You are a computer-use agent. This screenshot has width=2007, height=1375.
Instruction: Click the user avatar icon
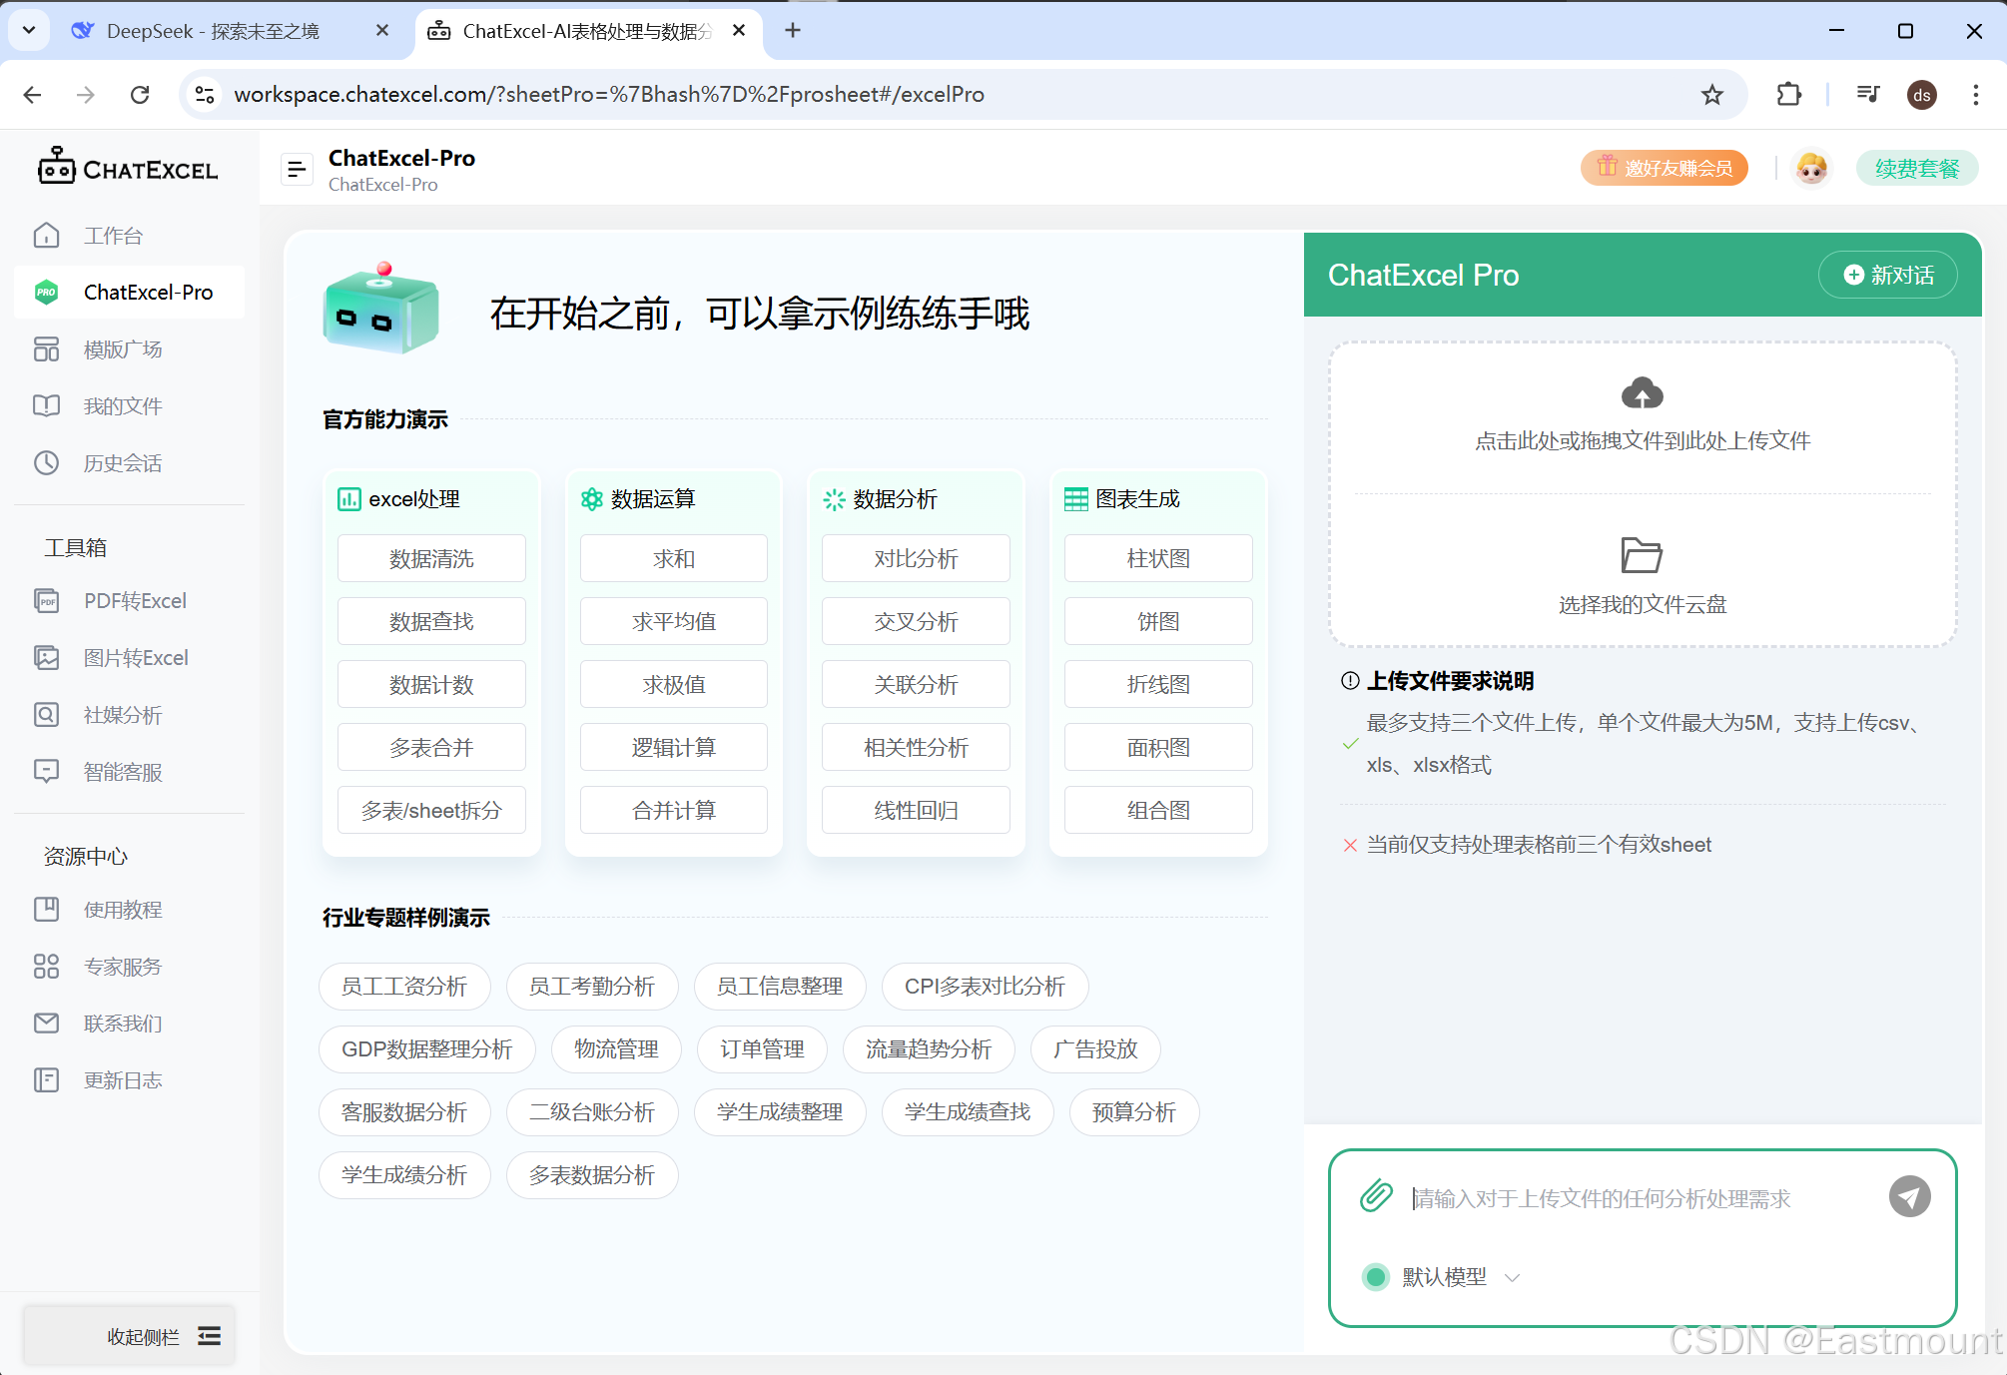pyautogui.click(x=1811, y=168)
